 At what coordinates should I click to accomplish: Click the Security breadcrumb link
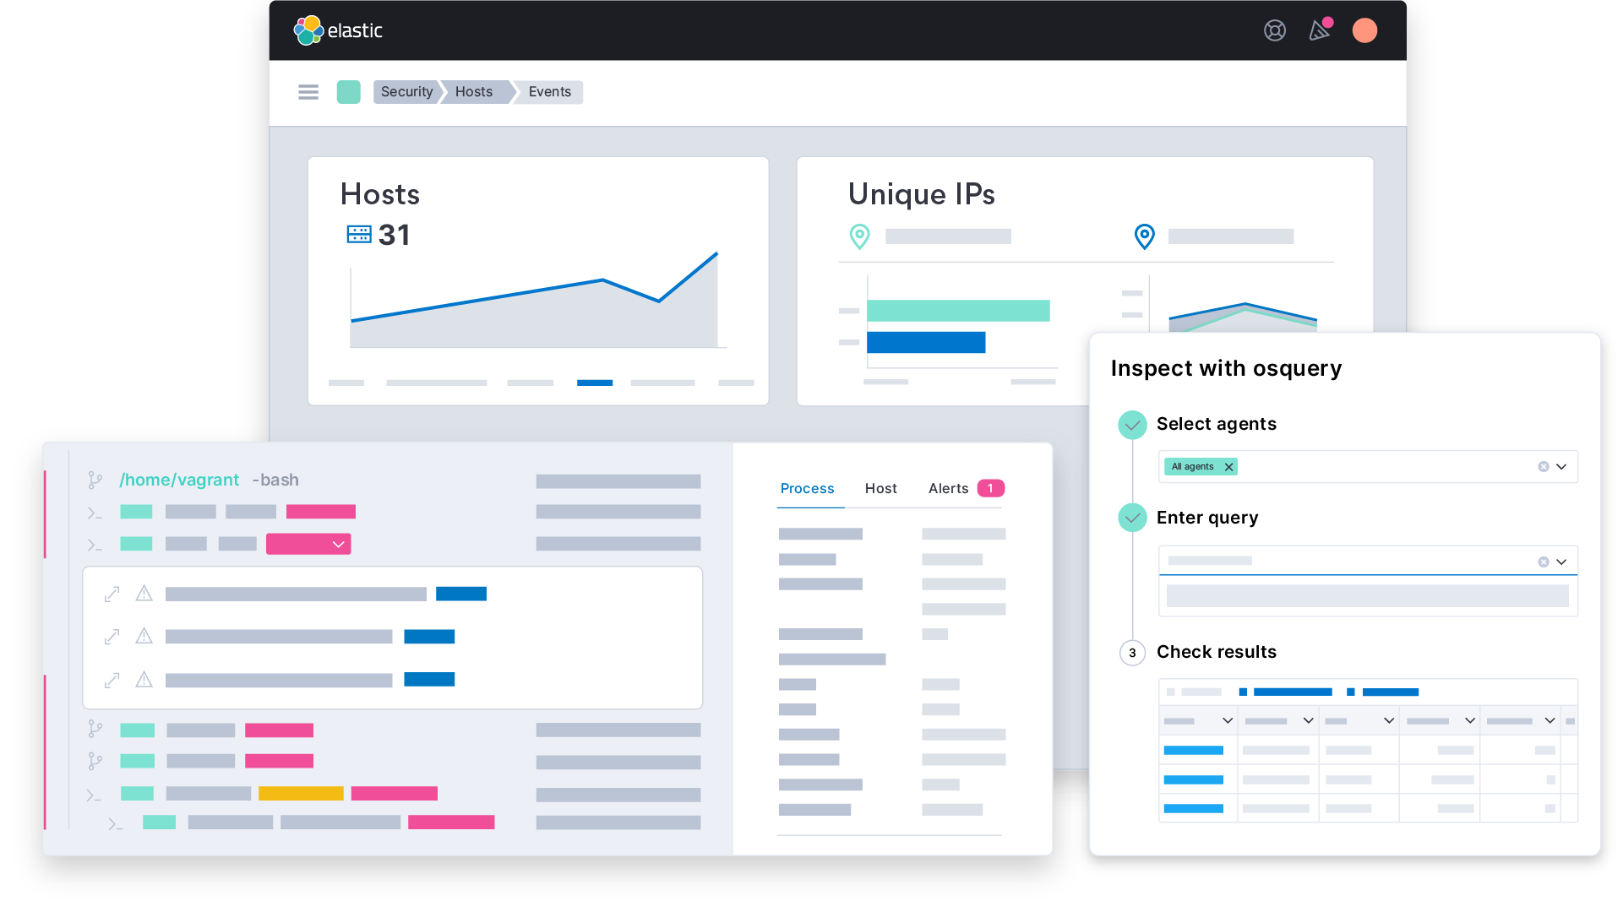pyautogui.click(x=408, y=91)
